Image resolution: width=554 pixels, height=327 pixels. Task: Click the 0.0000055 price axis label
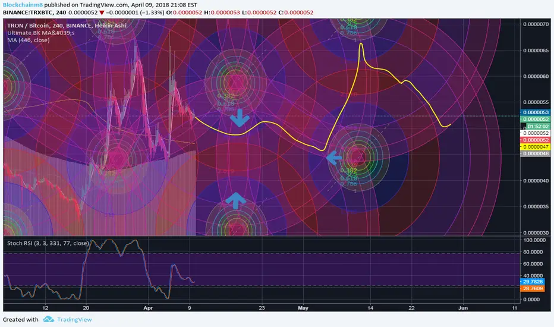tap(536, 102)
